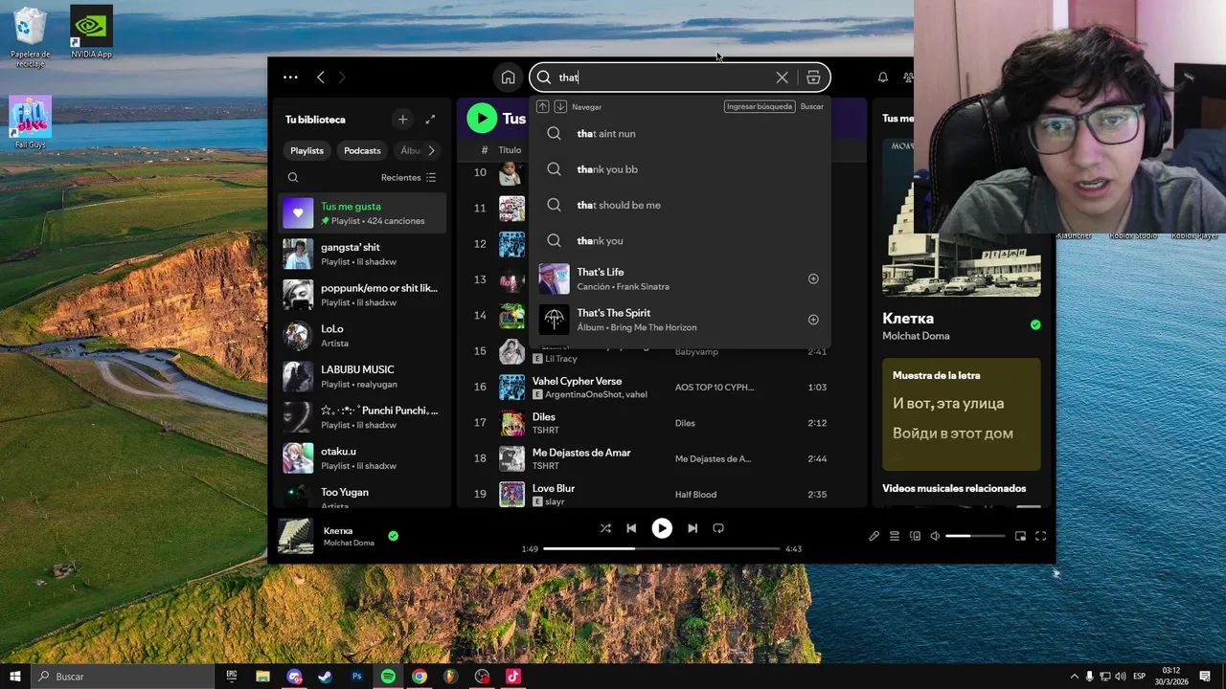
Task: Open the Muestra de la letra lyrics card
Action: 961,414
